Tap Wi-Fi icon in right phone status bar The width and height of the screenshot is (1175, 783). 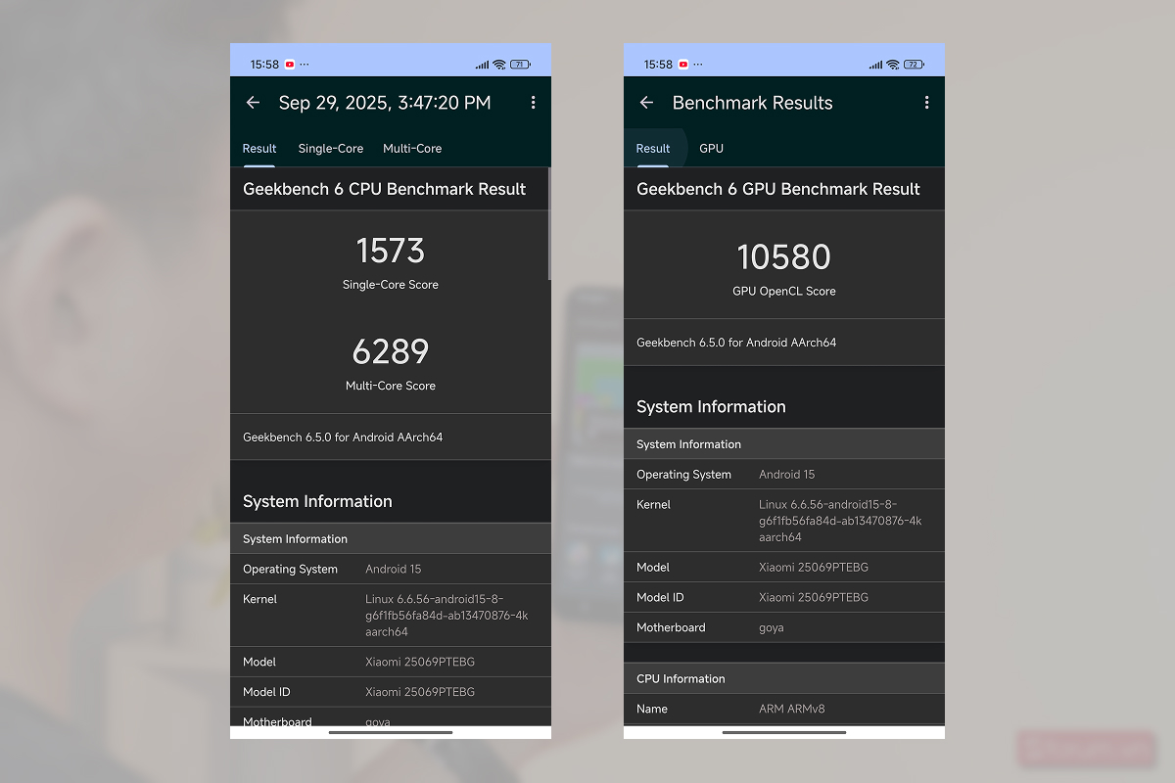coord(893,65)
